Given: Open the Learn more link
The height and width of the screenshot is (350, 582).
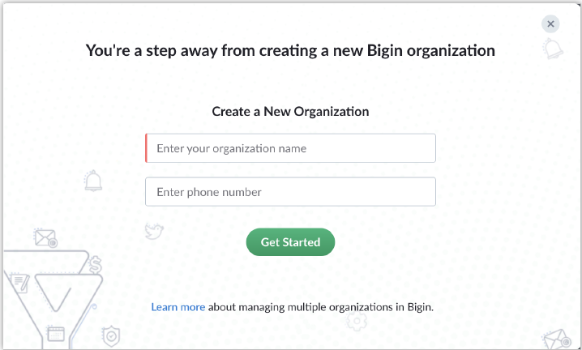Looking at the screenshot, I should [178, 307].
